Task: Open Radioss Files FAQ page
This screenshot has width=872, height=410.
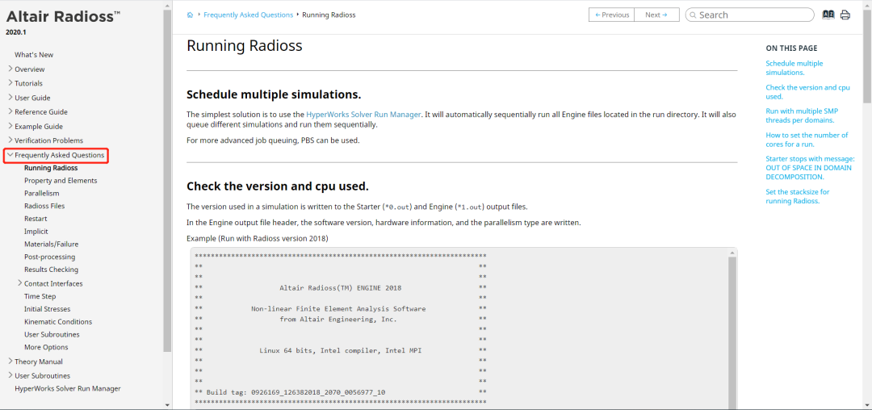Action: (44, 206)
